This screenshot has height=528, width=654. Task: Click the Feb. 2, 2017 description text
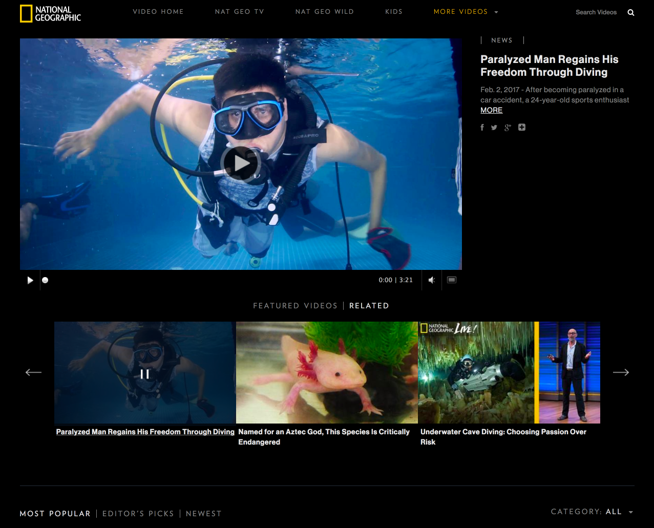(555, 95)
